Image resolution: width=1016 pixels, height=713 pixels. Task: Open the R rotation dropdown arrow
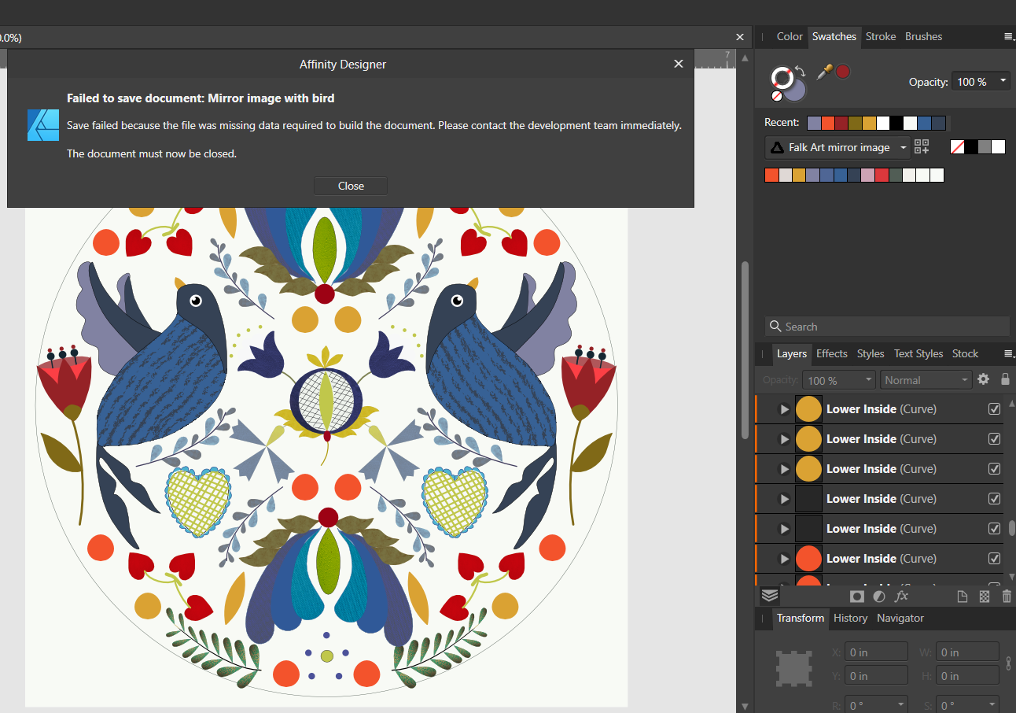tap(901, 705)
